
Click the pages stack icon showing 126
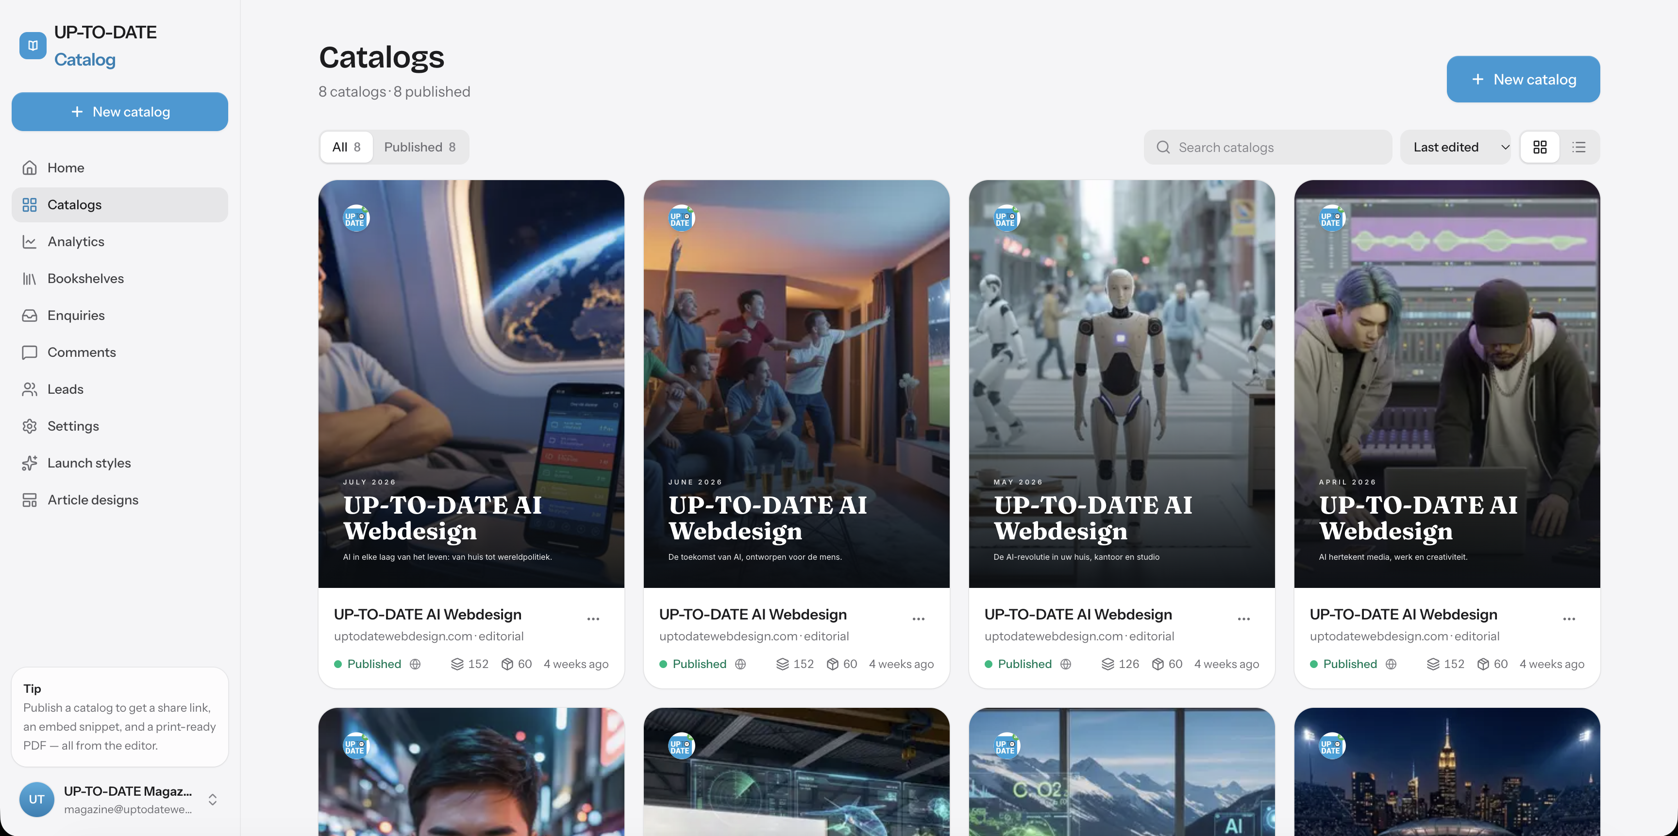click(1107, 665)
